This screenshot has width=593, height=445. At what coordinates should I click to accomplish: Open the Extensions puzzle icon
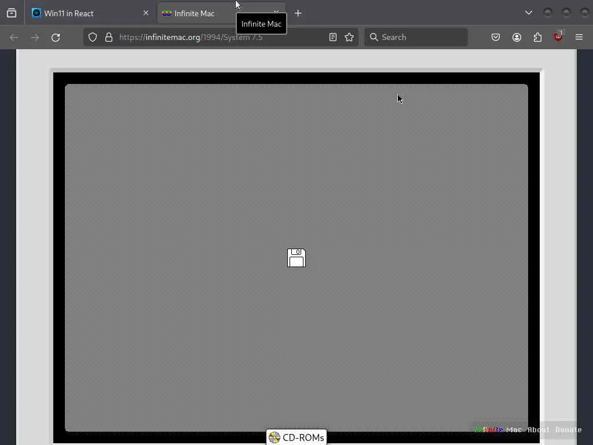point(538,37)
